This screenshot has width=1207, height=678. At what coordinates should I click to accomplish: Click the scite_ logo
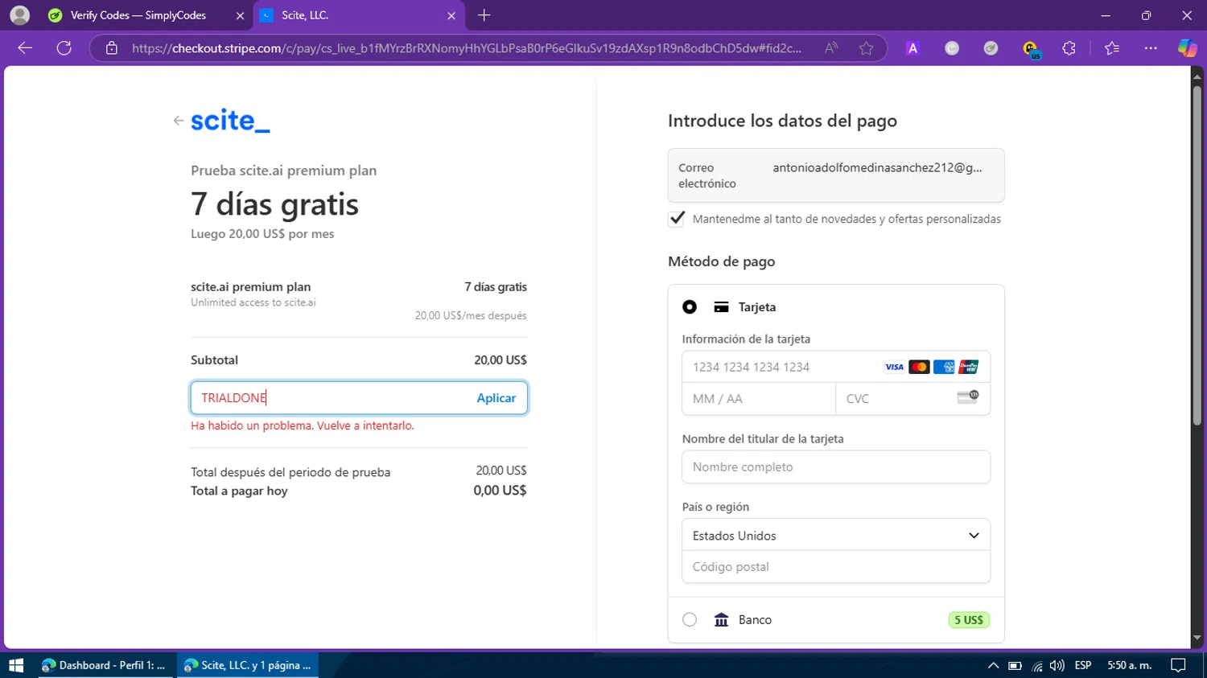230,121
